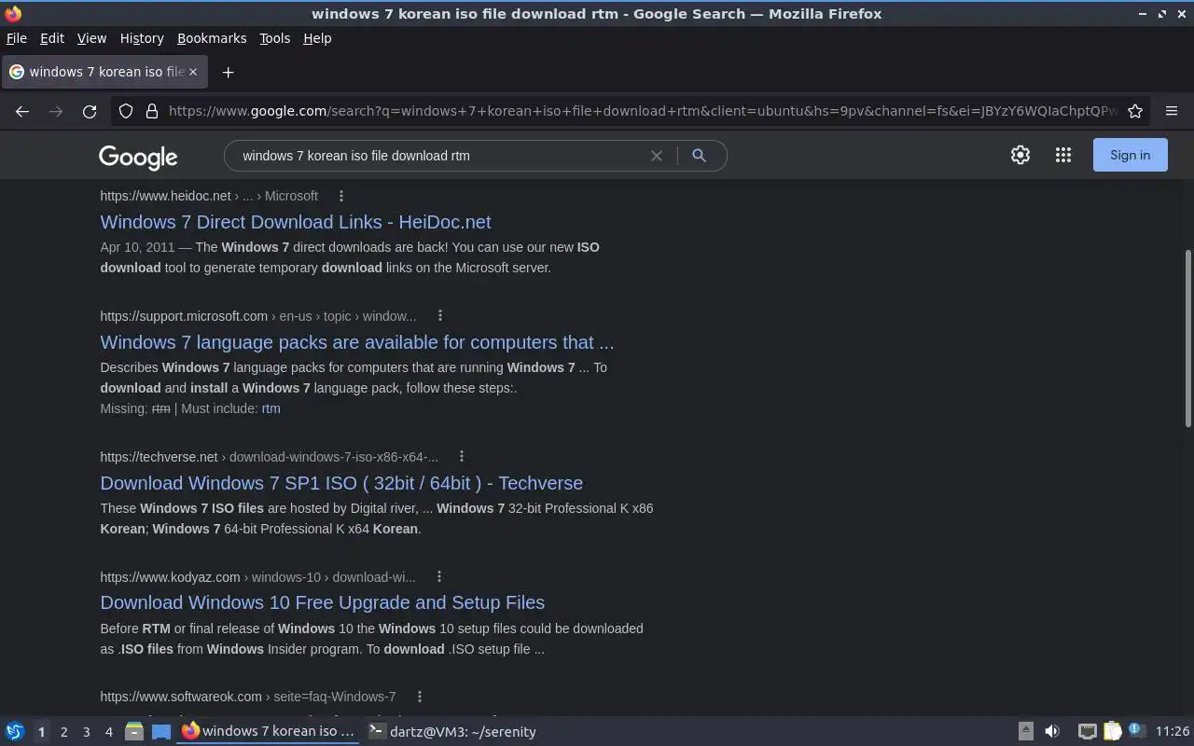Switch to virtual desktop 4
Screen dimensions: 1194x746
[108, 732]
